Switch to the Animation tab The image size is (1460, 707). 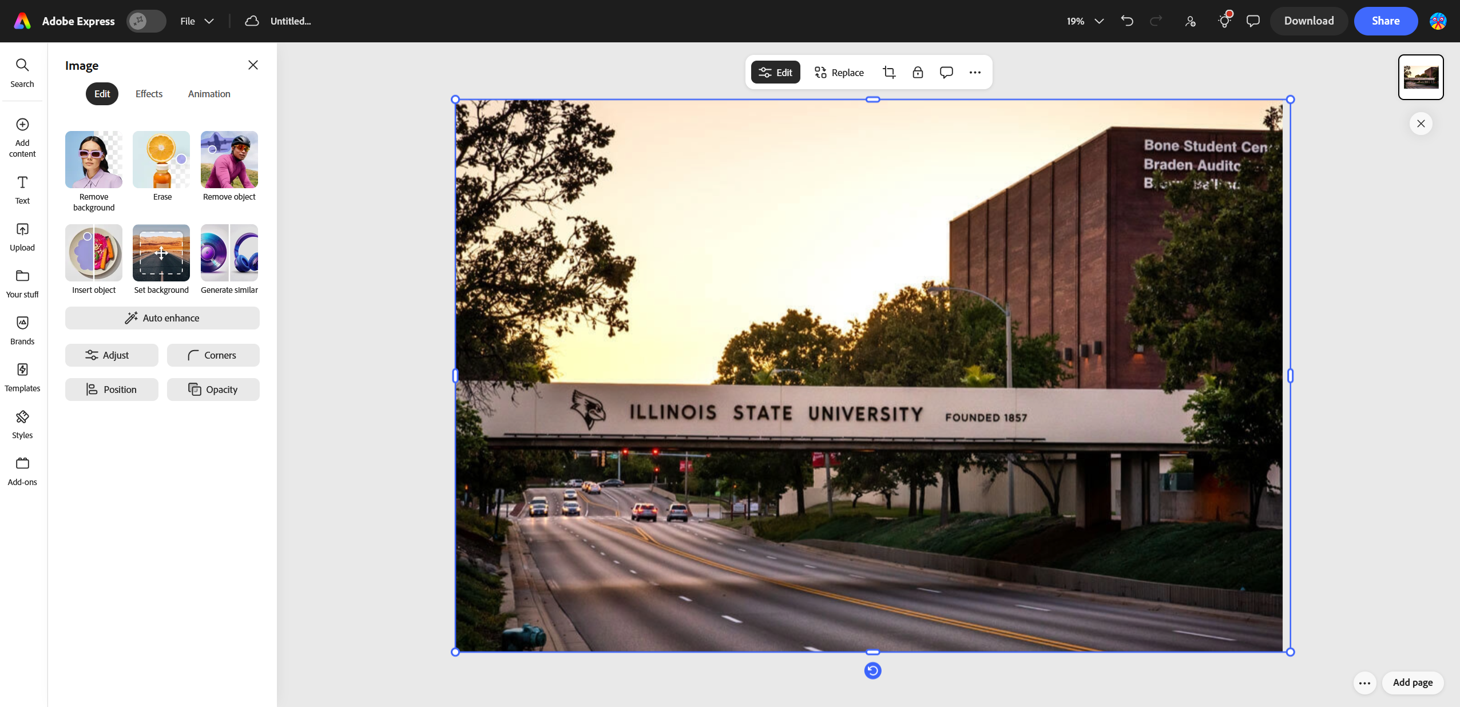click(x=209, y=94)
